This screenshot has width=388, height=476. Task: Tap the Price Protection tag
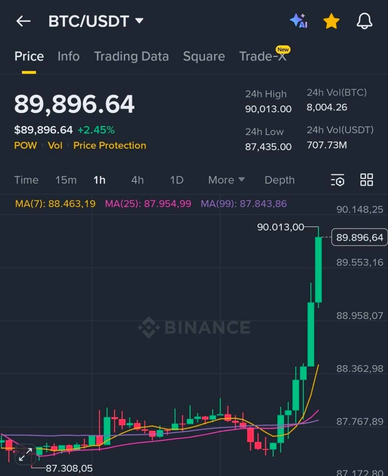pyautogui.click(x=110, y=145)
